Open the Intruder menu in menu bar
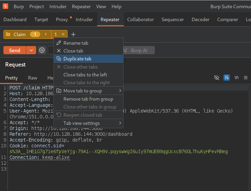The width and height of the screenshot is (251, 191). (58, 6)
